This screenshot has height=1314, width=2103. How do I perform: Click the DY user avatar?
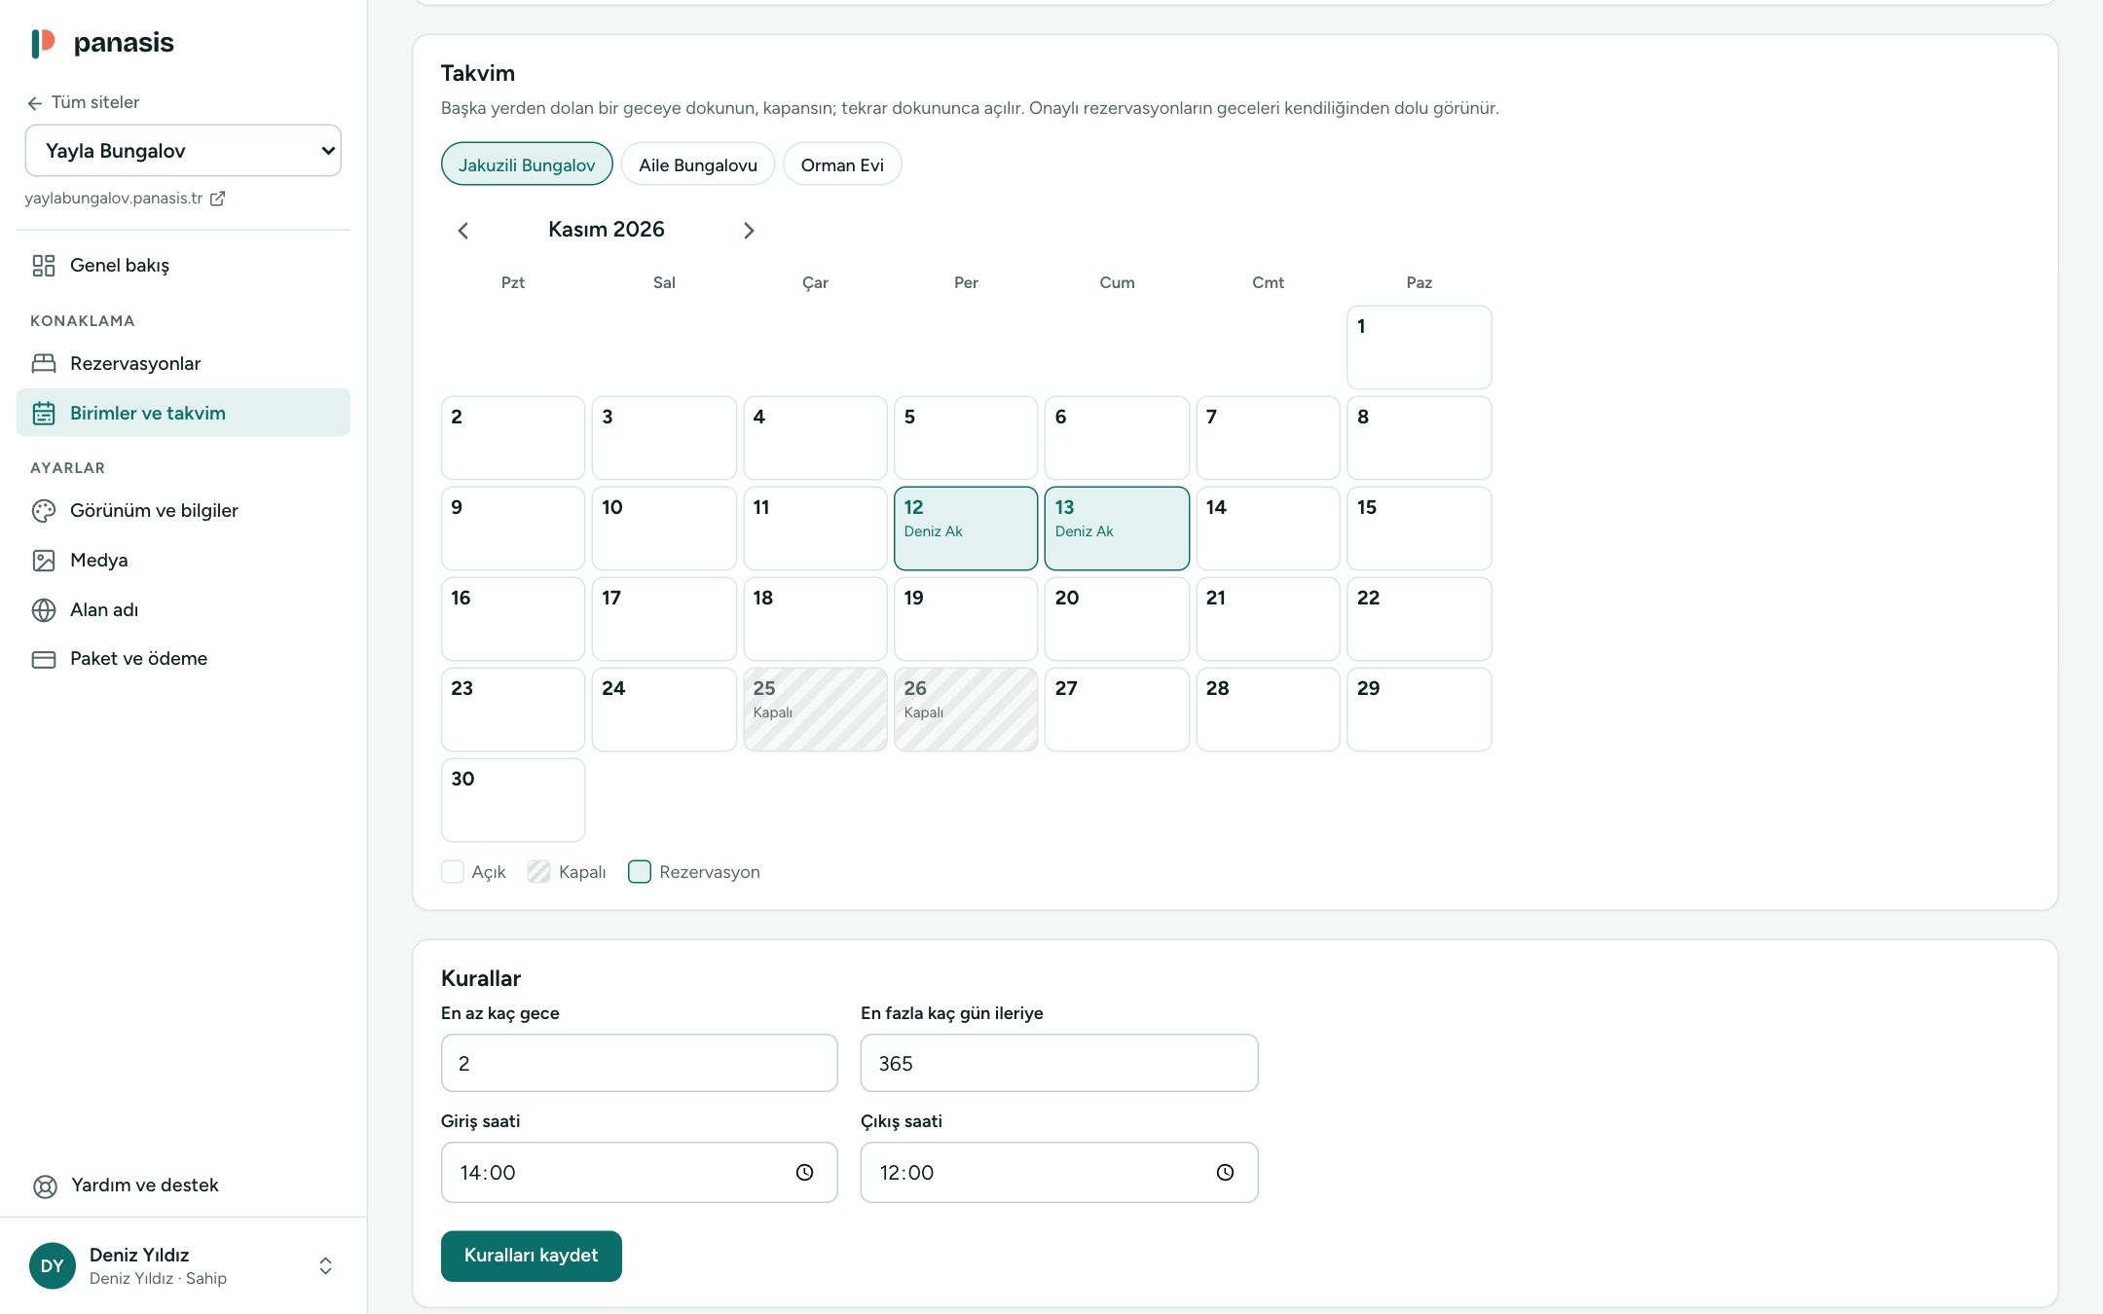click(x=53, y=1266)
